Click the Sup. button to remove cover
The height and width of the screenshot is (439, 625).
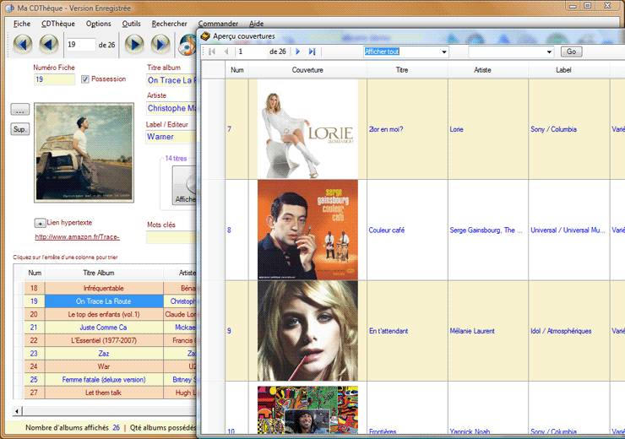(x=20, y=129)
